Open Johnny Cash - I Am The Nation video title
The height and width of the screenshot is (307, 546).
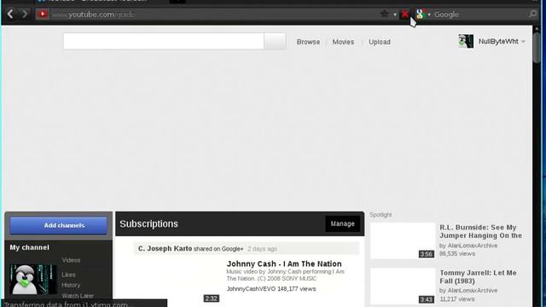(284, 264)
